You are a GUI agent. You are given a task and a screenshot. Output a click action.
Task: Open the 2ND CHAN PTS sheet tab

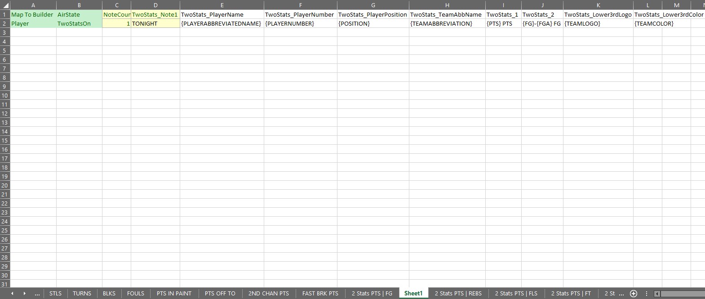click(x=268, y=294)
